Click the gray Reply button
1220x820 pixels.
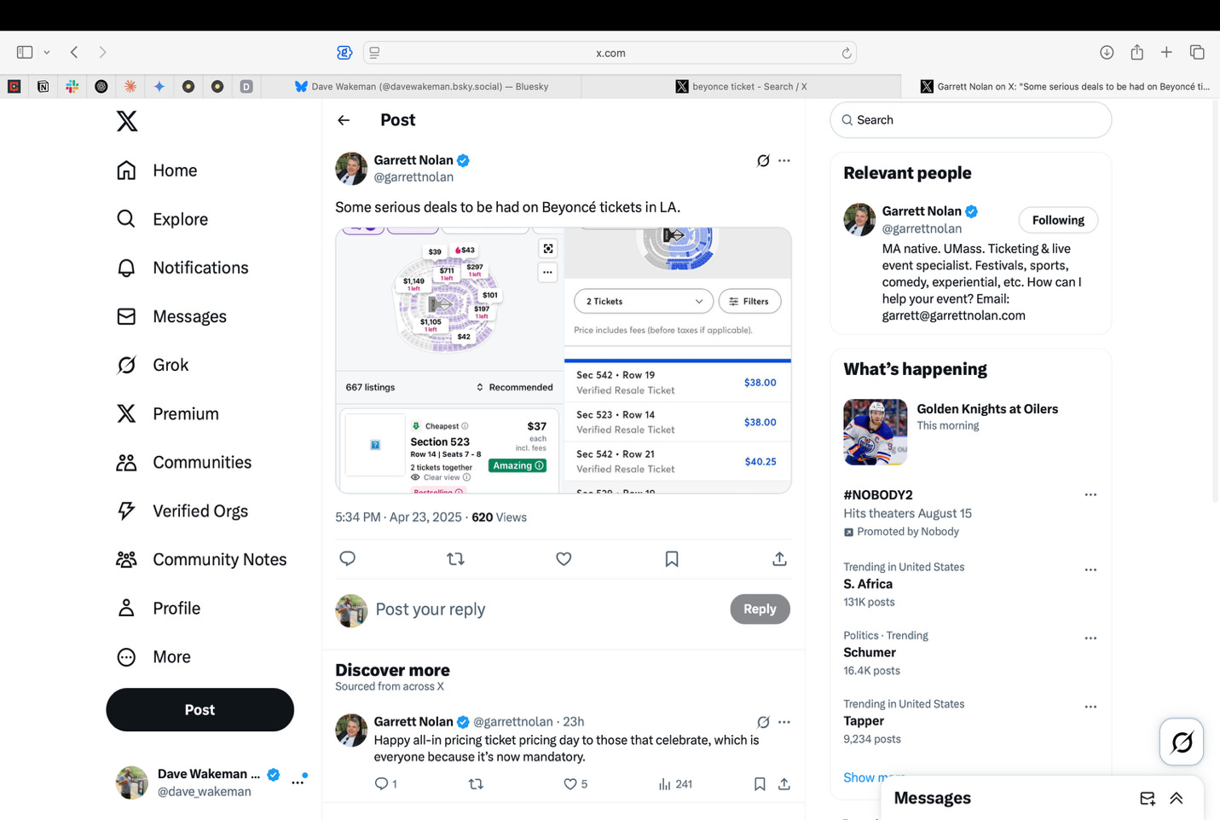[760, 609]
